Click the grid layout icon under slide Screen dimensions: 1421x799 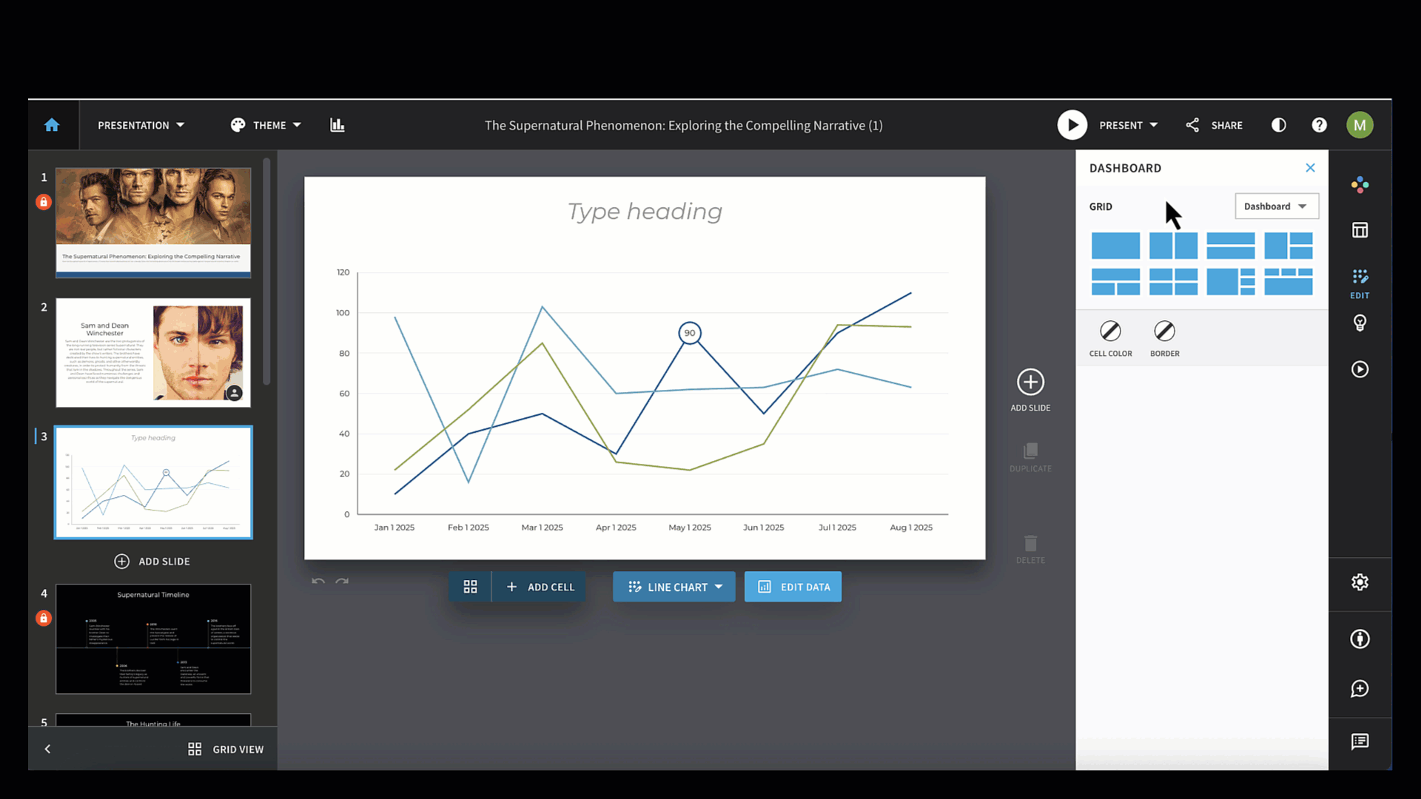click(470, 587)
